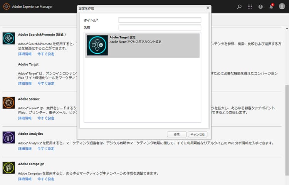Open the search magnifier in header

(x=239, y=7)
